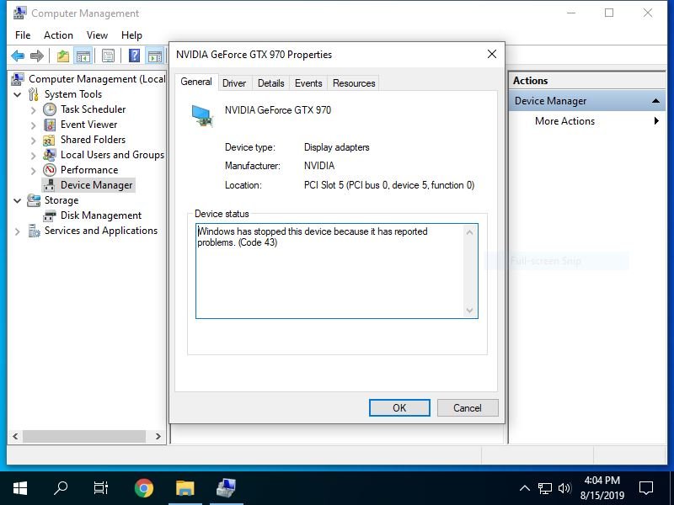The height and width of the screenshot is (505, 674).
Task: Click the console tree horizontal scrollbar
Action: point(84,436)
